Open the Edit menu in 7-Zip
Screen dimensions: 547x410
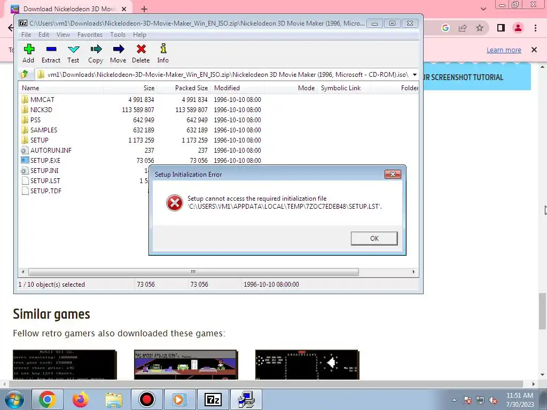(44, 35)
